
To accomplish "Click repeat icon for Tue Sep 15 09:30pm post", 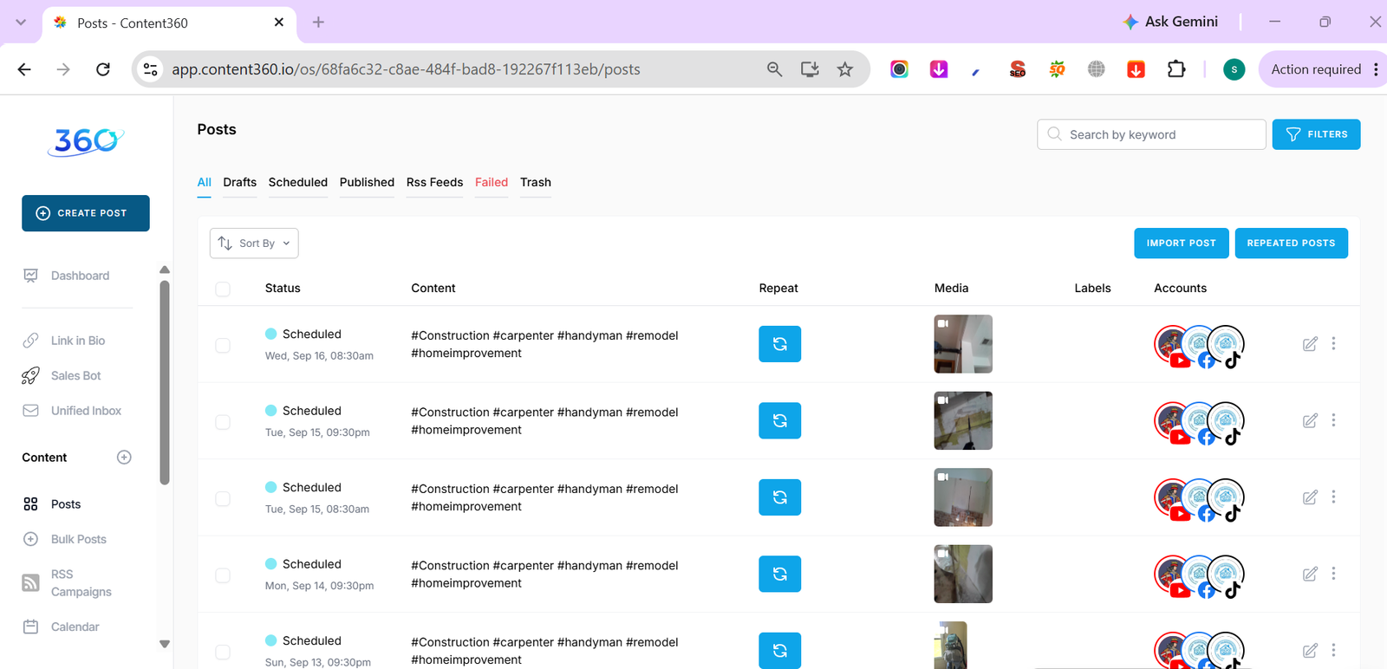I will pyautogui.click(x=779, y=420).
